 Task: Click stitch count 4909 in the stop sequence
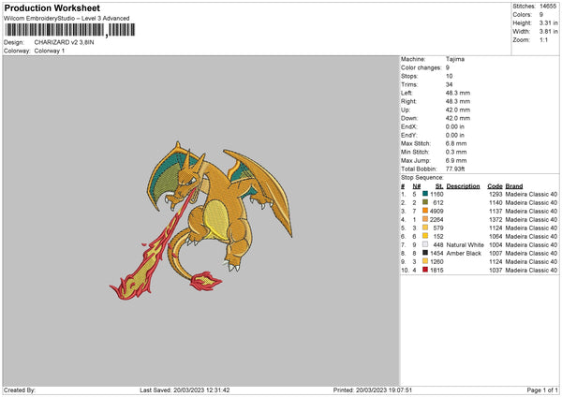[436, 211]
